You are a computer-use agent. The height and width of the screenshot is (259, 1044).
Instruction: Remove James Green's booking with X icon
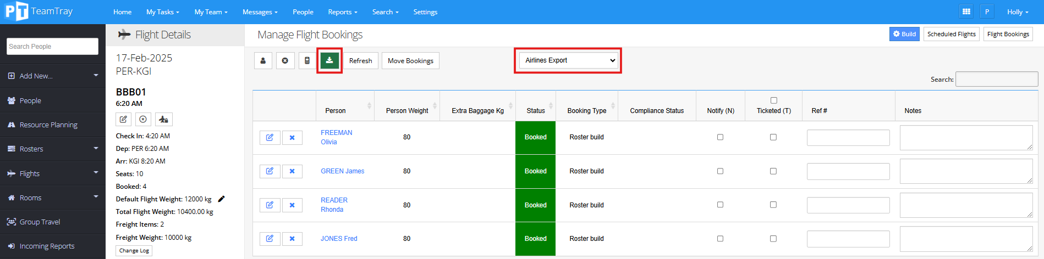292,171
